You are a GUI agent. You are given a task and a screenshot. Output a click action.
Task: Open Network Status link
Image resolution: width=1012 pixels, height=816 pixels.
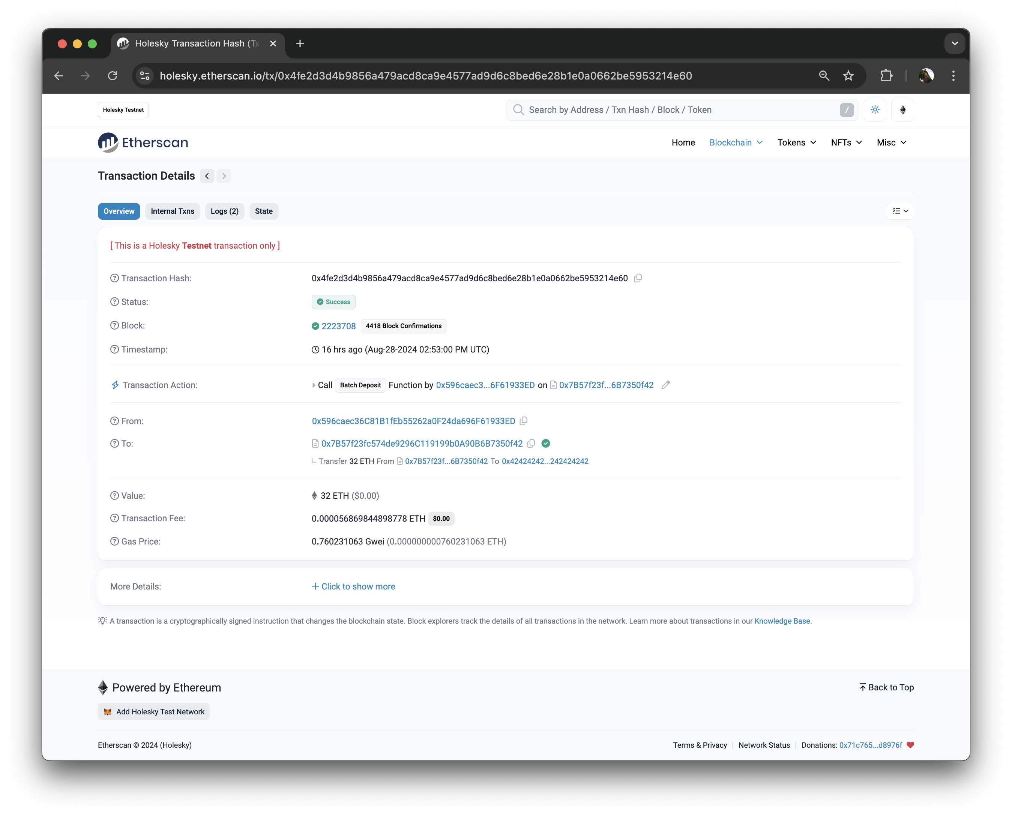(764, 745)
